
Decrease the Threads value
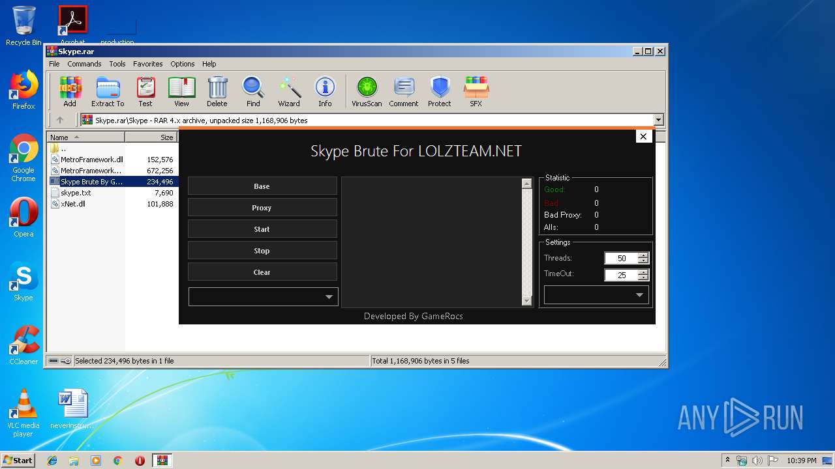(643, 261)
